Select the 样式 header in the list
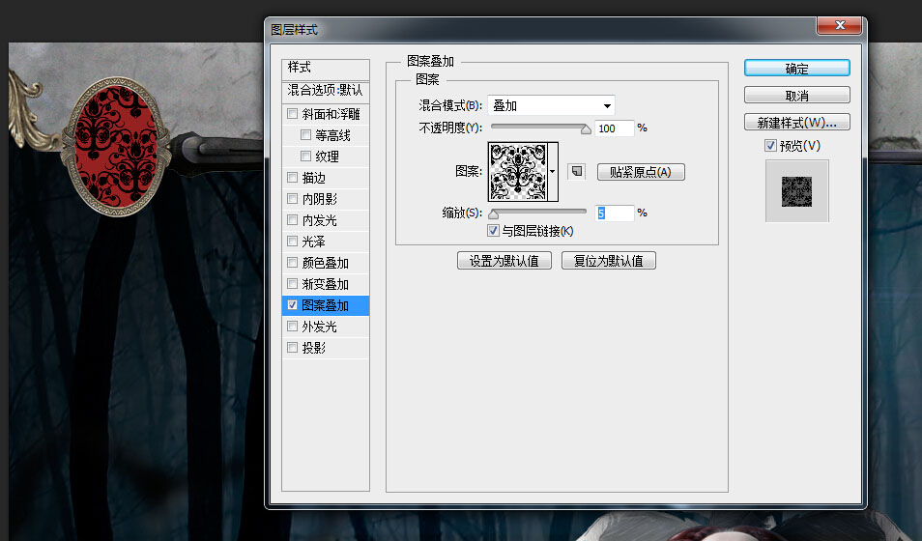The height and width of the screenshot is (541, 922). click(x=325, y=69)
